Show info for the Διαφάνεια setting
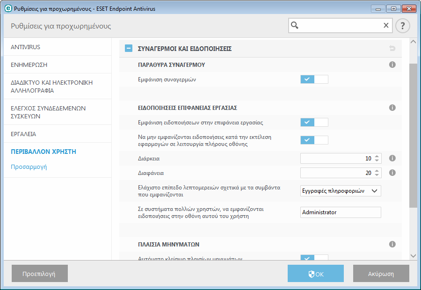This screenshot has height=290, width=421. pos(392,173)
